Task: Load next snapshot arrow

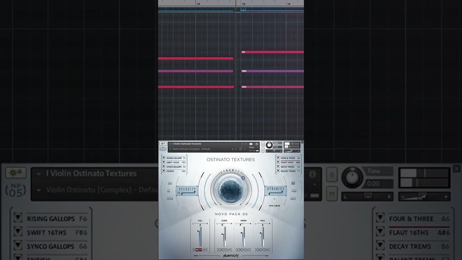Action: (x=236, y=149)
